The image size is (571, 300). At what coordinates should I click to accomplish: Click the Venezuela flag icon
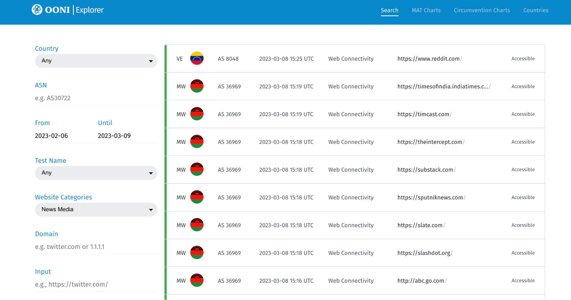point(197,59)
